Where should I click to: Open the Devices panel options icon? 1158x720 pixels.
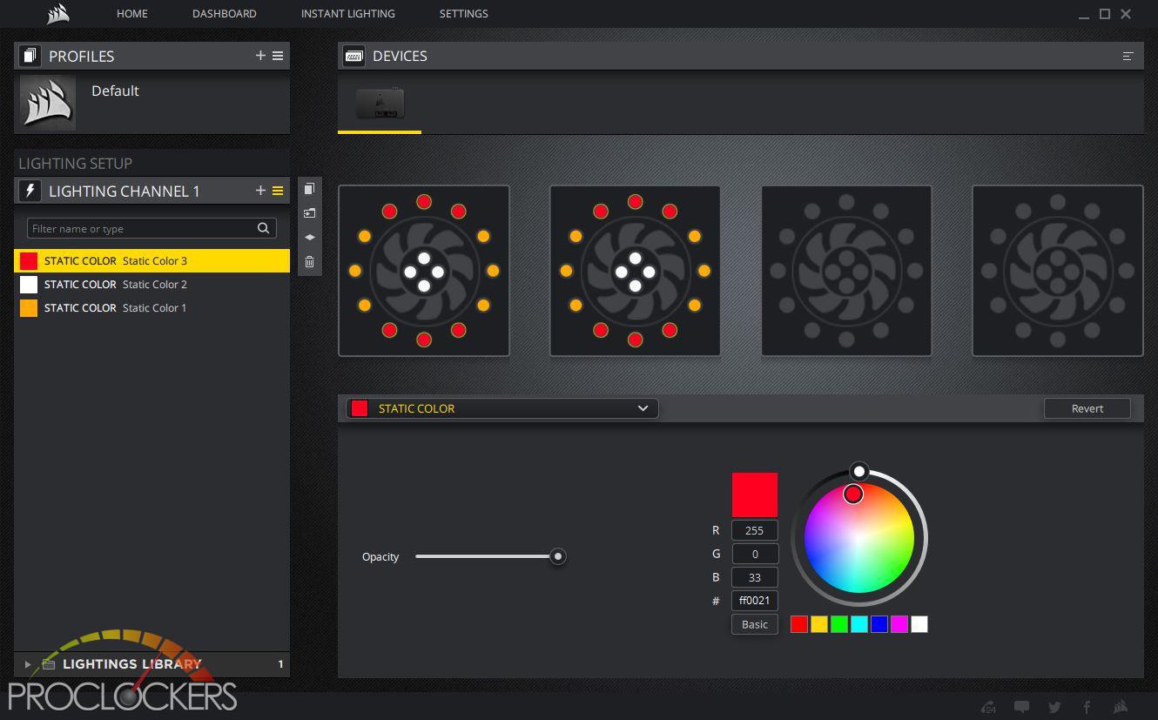pos(1128,56)
